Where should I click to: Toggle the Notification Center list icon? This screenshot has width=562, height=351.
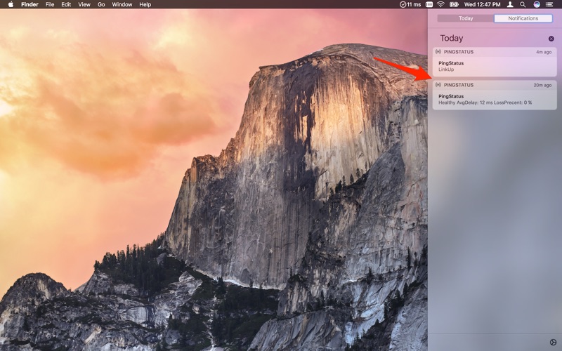point(549,4)
